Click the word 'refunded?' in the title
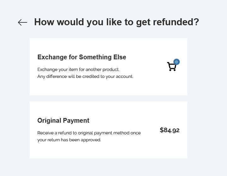 (x=176, y=22)
